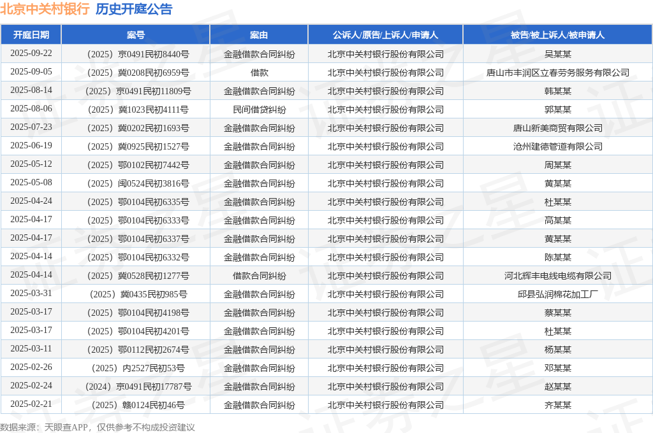Image resolution: width=653 pixels, height=433 pixels.
Task: Click the date 2025-03-31
Action: click(31, 294)
